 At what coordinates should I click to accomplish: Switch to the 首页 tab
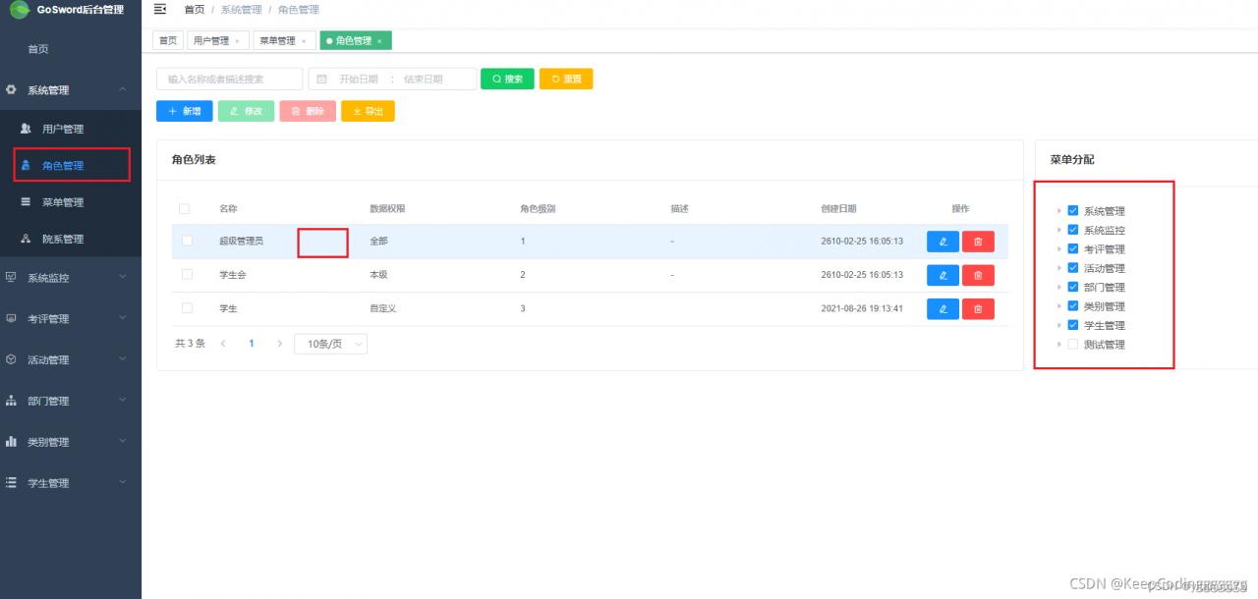pyautogui.click(x=168, y=41)
